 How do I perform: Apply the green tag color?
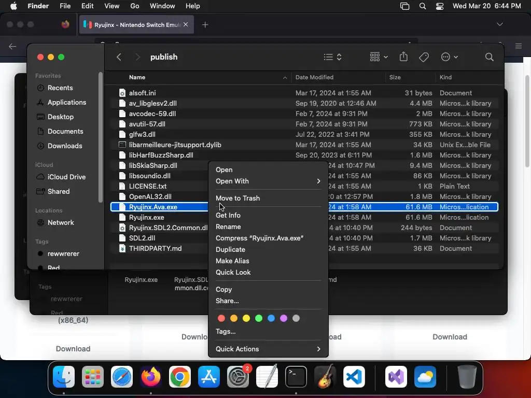(x=259, y=318)
